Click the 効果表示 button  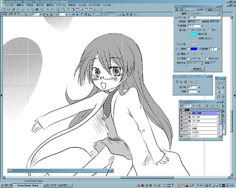(x=198, y=69)
